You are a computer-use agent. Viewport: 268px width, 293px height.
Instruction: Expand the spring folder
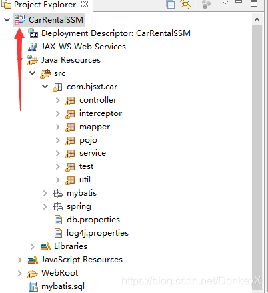45,206
